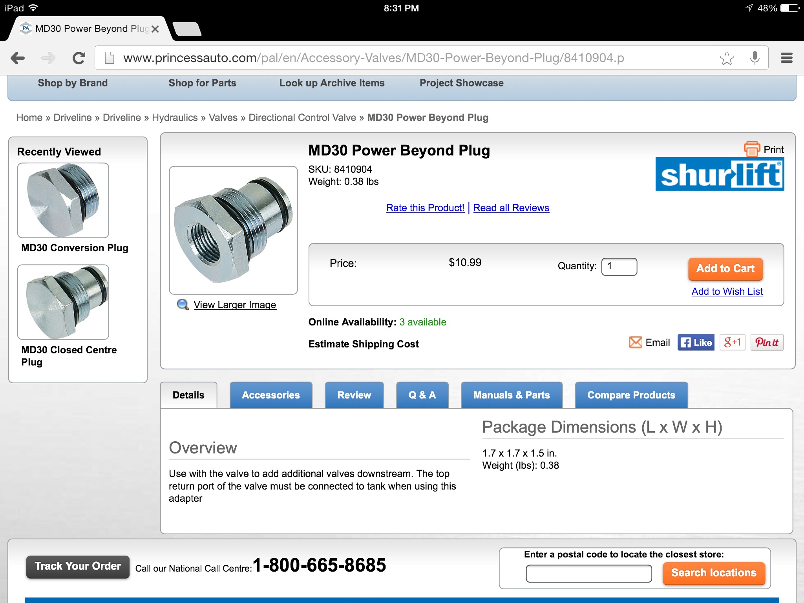Share product via Email envelope icon
The height and width of the screenshot is (603, 804).
(636, 342)
